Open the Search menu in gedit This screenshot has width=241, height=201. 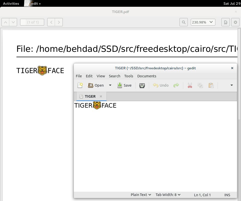point(114,76)
